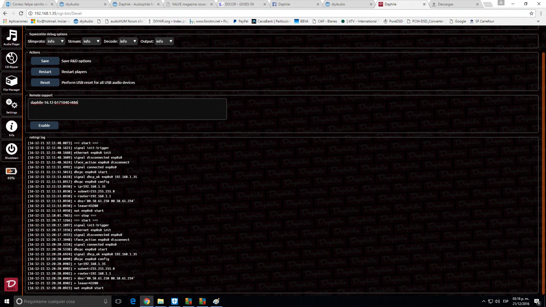Viewport: 546px width, 307px height.
Task: Click the taskbar clock and date
Action: pos(521,301)
